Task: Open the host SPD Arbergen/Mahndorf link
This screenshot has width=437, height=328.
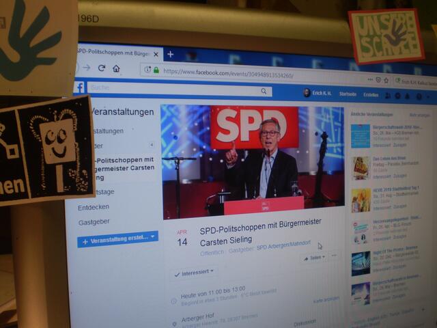Action: point(283,245)
